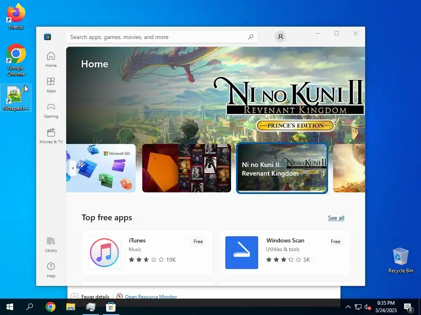Show hidden system tray icons
This screenshot has height=315, width=421.
point(348,307)
